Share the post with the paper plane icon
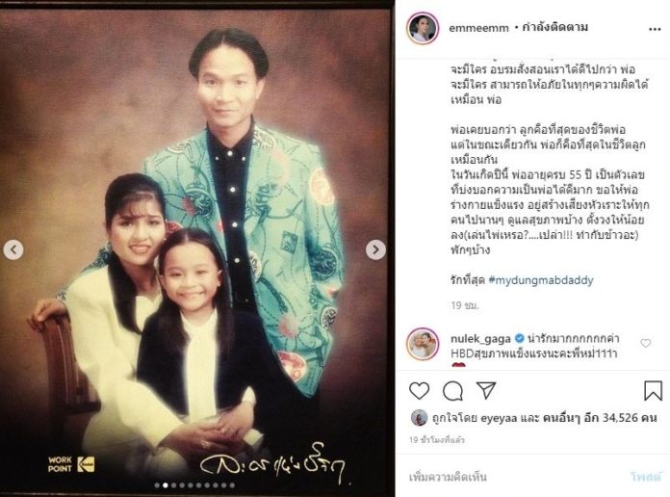This screenshot has height=497, width=670. click(x=486, y=390)
